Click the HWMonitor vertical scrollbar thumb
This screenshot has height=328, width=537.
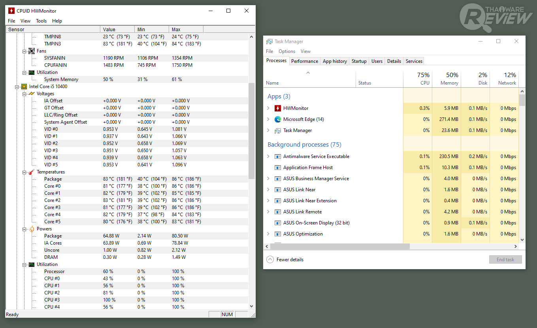[x=251, y=130]
